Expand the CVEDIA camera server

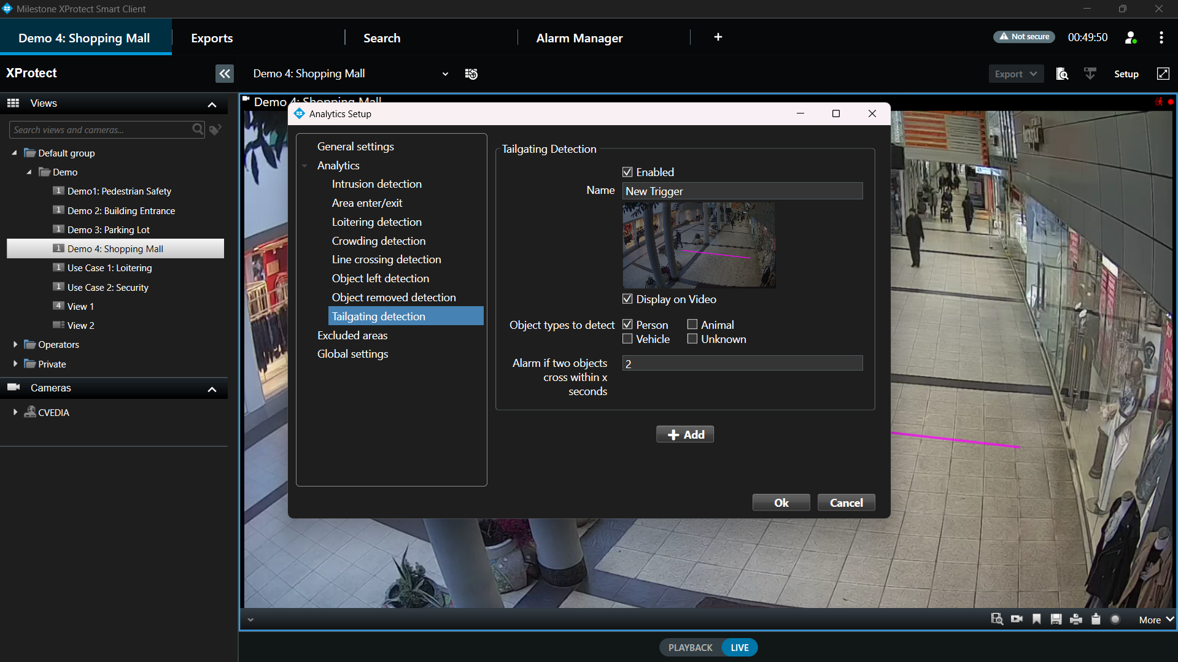point(15,412)
